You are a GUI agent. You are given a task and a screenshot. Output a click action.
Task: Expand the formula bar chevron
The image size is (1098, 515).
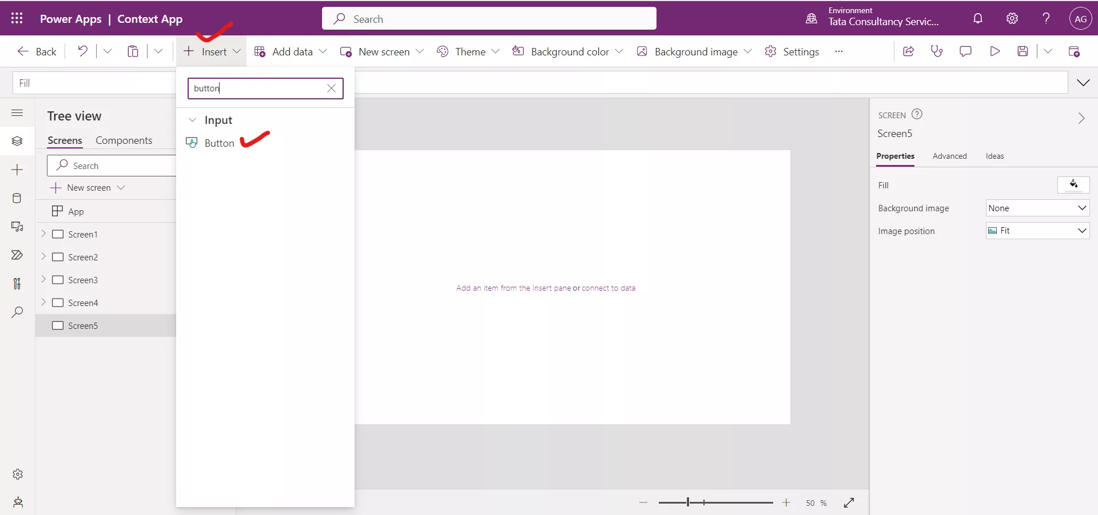pyautogui.click(x=1083, y=83)
